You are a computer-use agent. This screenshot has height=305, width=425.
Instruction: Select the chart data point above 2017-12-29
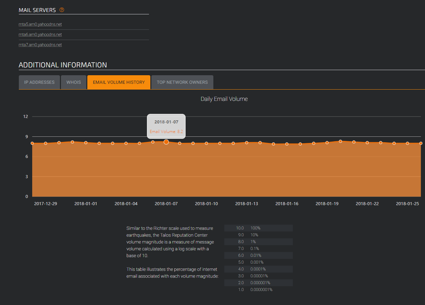(x=46, y=143)
